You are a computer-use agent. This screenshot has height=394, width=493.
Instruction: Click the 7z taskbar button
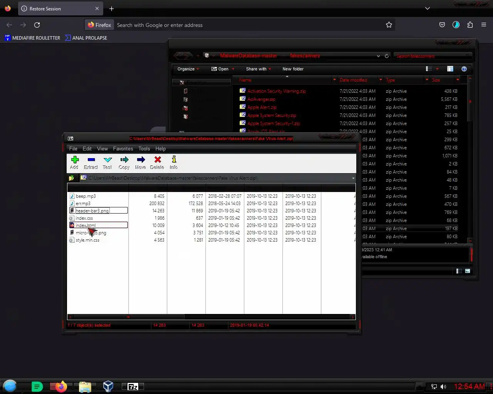point(133,386)
